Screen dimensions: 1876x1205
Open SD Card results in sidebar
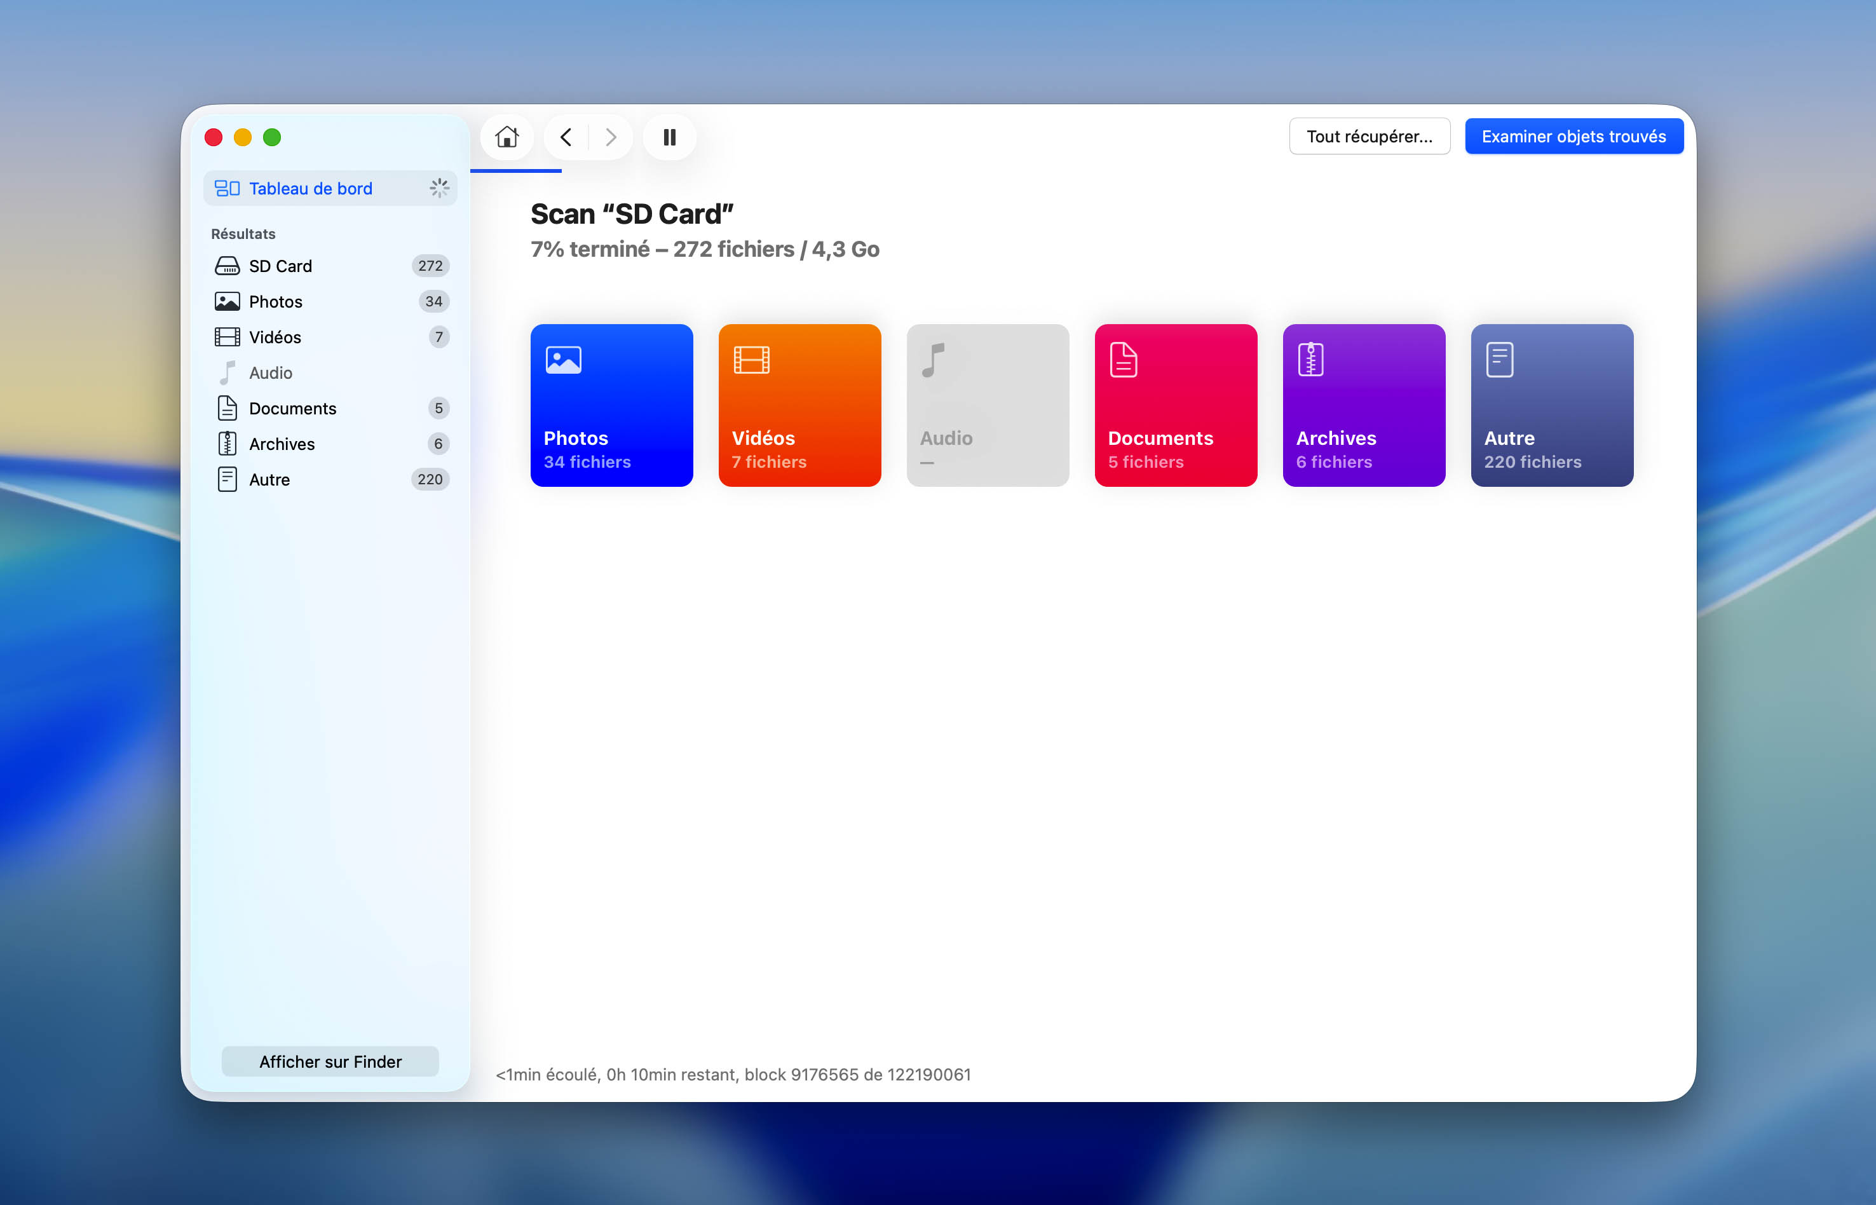[x=330, y=266]
